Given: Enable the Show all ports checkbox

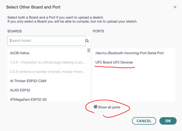Looking at the screenshot, I should click(95, 107).
